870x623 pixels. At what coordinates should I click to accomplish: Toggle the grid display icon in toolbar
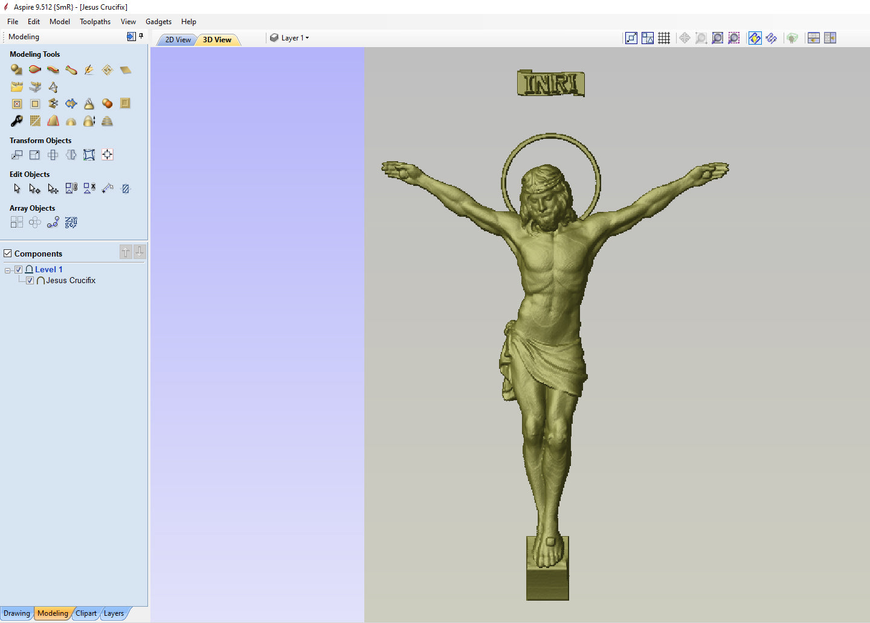pos(664,38)
